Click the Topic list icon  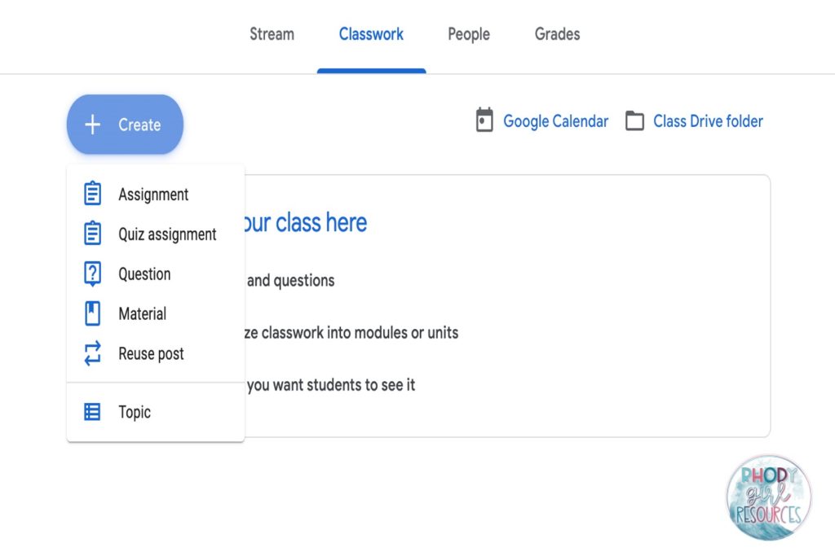click(x=93, y=412)
